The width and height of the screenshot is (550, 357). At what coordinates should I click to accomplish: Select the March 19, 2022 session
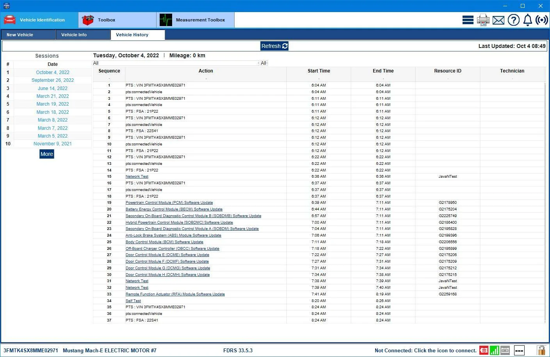click(53, 104)
